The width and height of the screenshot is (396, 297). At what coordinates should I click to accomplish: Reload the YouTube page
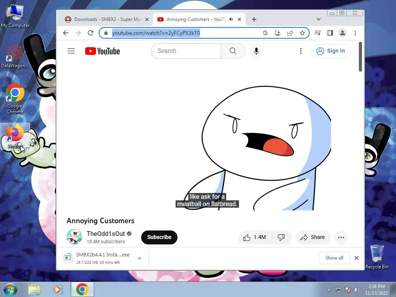point(90,33)
